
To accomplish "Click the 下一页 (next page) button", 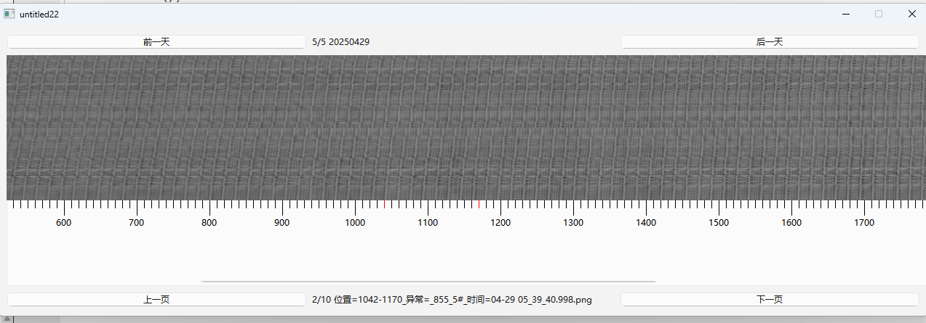I will click(770, 299).
